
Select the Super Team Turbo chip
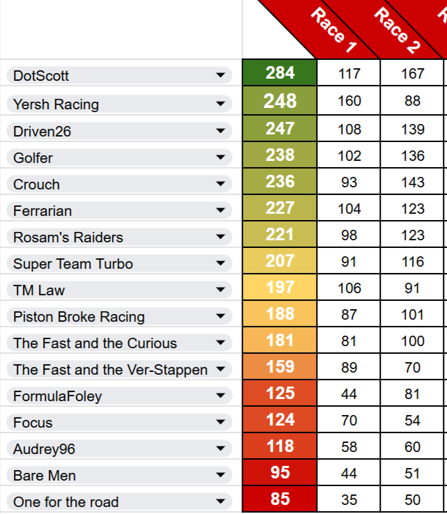pos(118,263)
